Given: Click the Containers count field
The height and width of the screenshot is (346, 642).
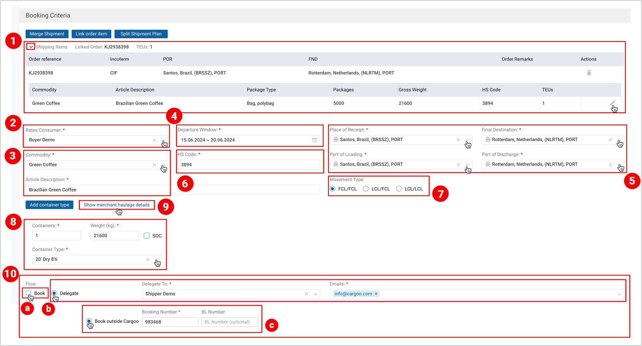Looking at the screenshot, I should pos(57,236).
